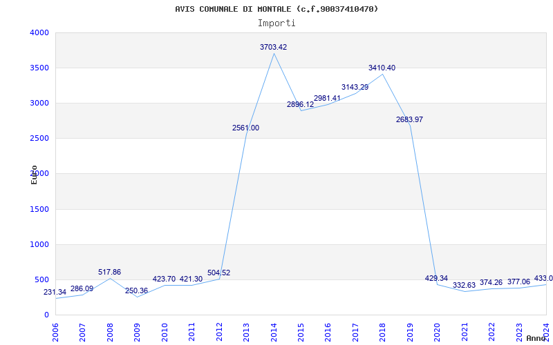Click the Importi subtitle

(x=276, y=23)
